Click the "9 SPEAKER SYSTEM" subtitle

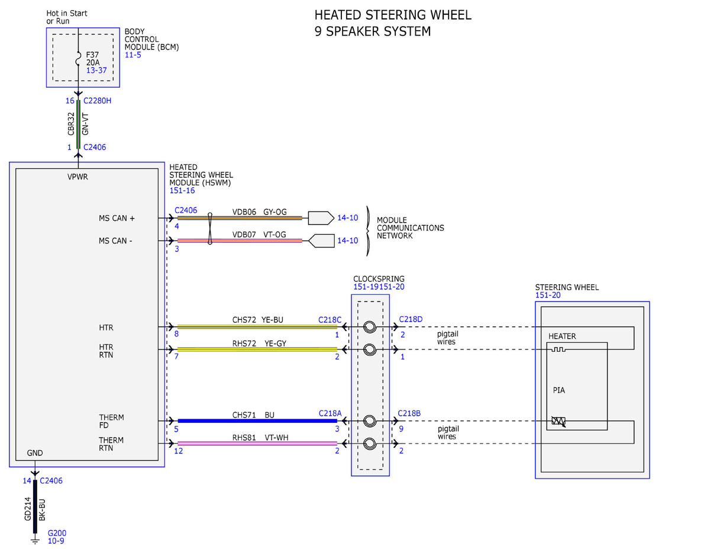tap(373, 31)
